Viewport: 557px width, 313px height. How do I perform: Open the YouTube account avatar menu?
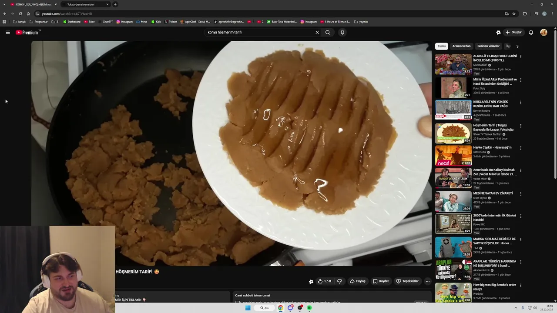pyautogui.click(x=544, y=32)
